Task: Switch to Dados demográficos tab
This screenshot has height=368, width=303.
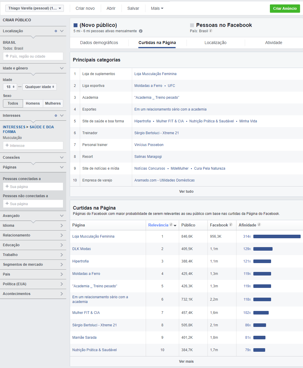Action: pyautogui.click(x=99, y=43)
